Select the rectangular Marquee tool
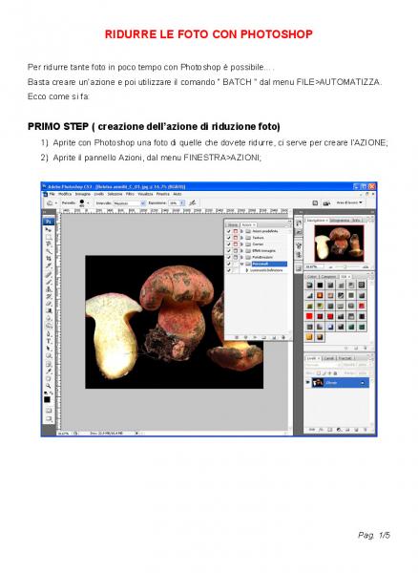Image resolution: width=418 pixels, height=573 pixels. pos(48,237)
